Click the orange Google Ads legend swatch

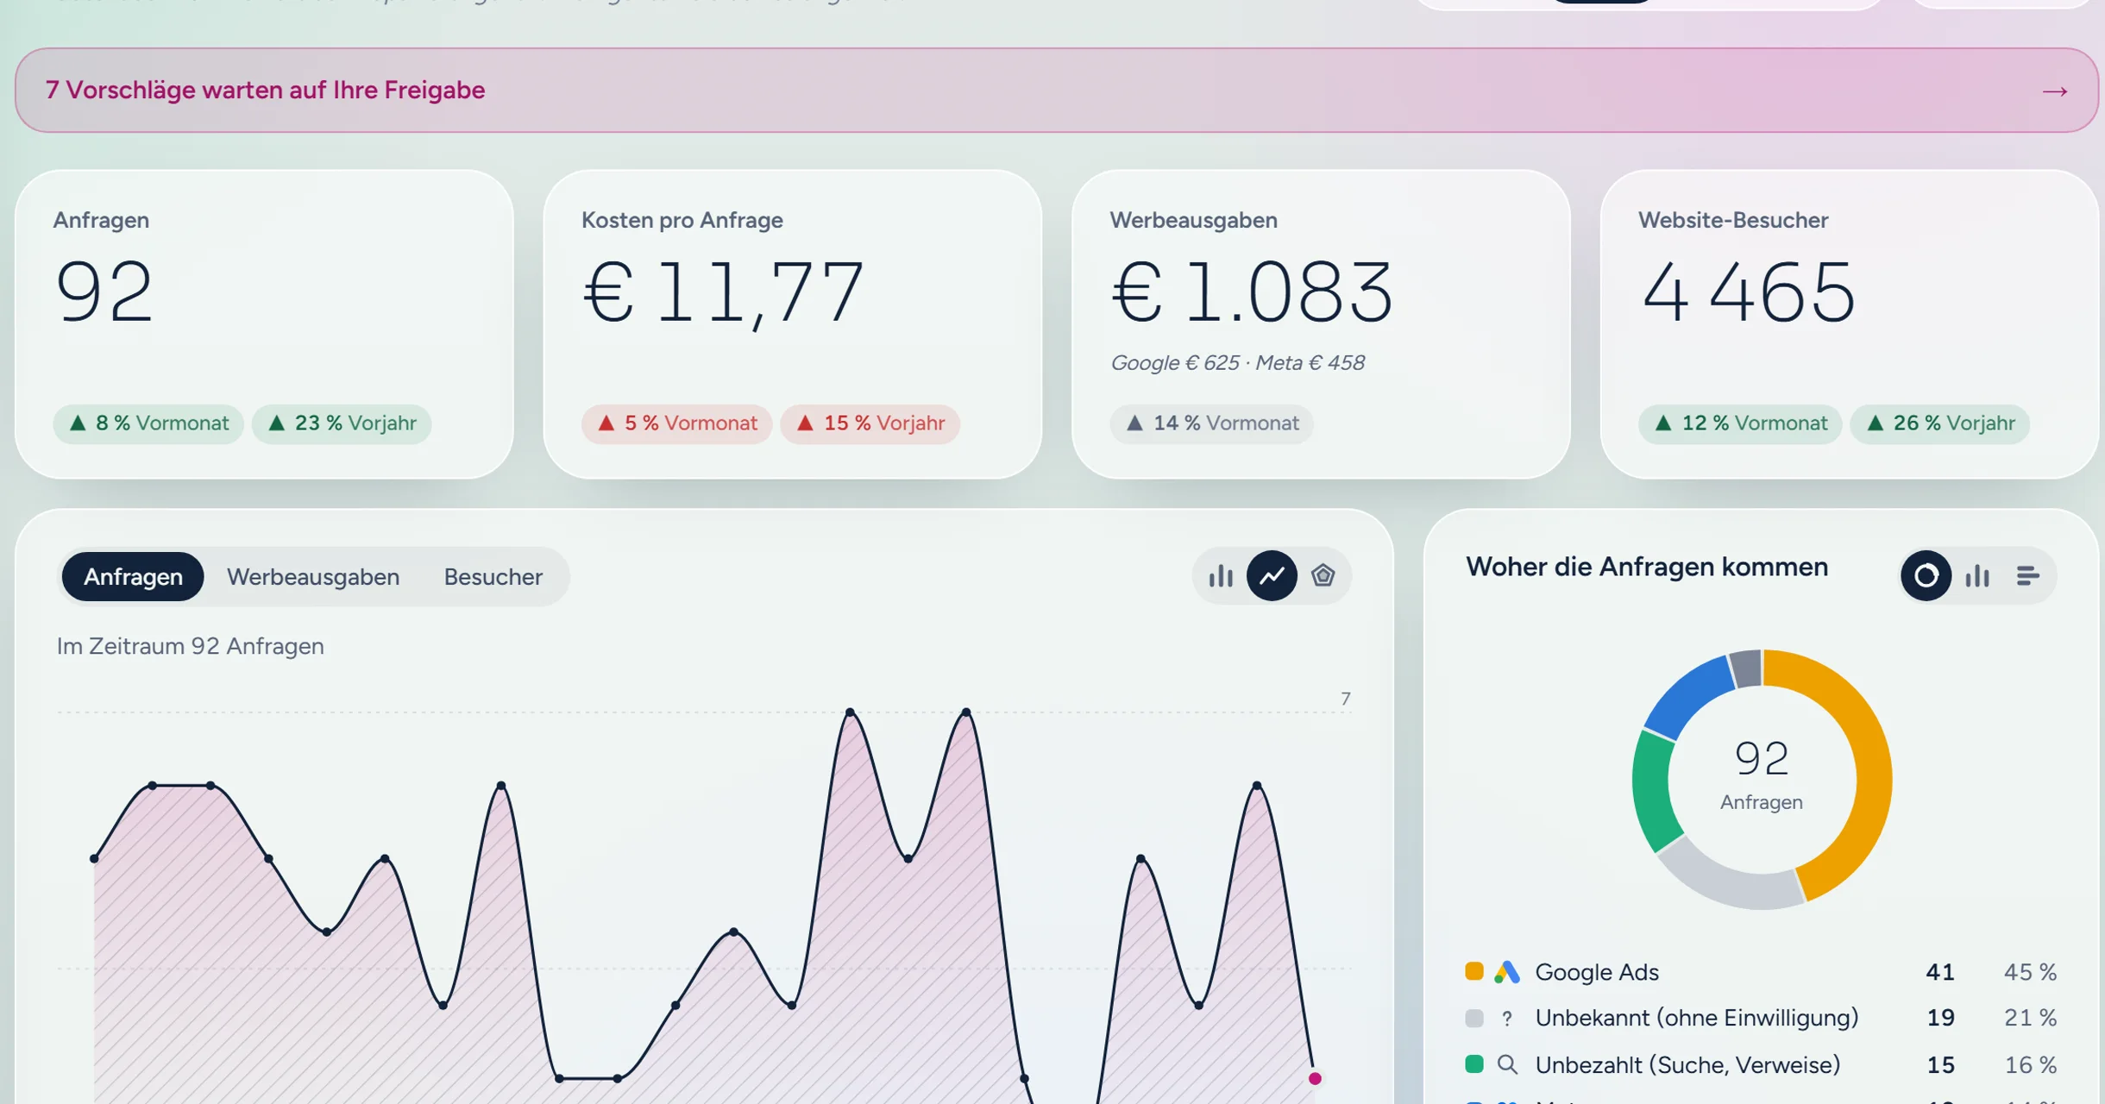coord(1474,971)
